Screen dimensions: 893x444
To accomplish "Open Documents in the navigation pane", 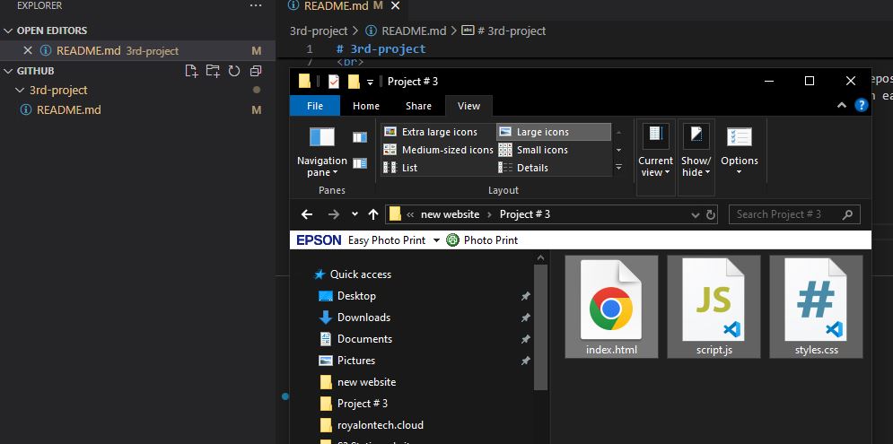I will [x=356, y=339].
